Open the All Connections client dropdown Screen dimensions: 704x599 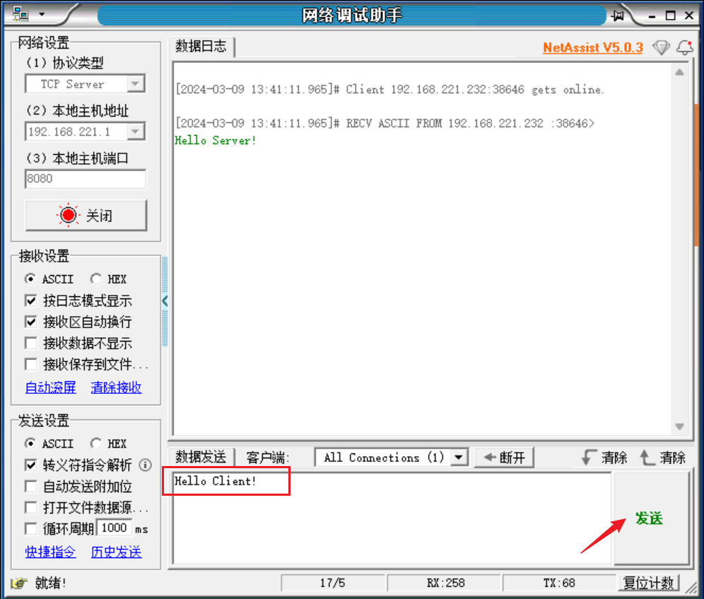(459, 457)
